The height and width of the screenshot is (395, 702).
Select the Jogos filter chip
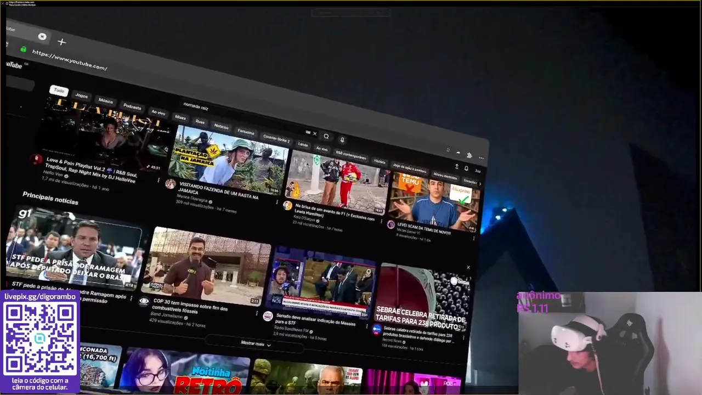click(81, 95)
